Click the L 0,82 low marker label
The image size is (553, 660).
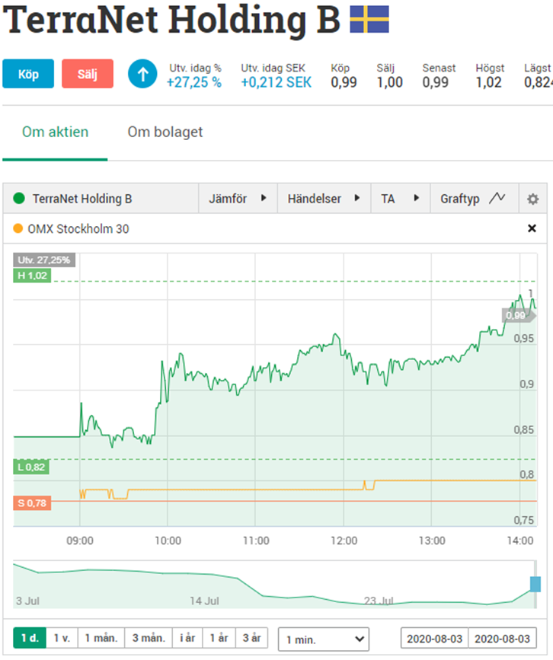pyautogui.click(x=31, y=467)
